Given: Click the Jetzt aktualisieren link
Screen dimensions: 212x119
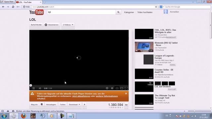Looking at the screenshot, I should coord(81,96).
